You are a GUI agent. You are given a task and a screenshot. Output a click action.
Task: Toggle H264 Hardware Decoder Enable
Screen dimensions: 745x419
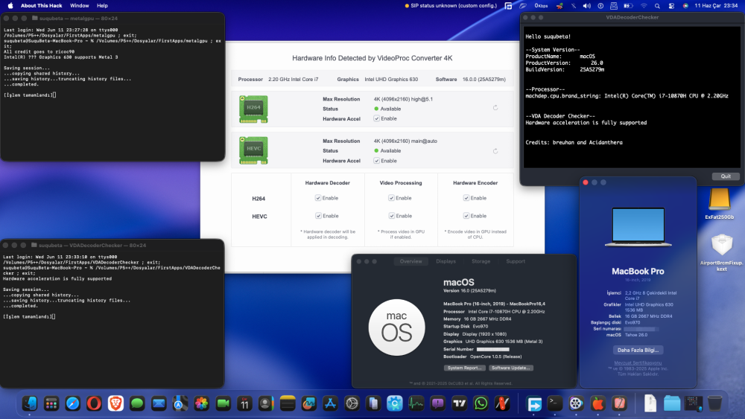click(318, 198)
